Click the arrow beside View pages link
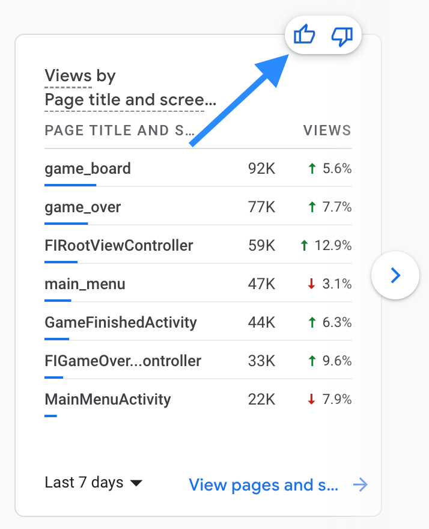429x529 pixels. click(360, 485)
